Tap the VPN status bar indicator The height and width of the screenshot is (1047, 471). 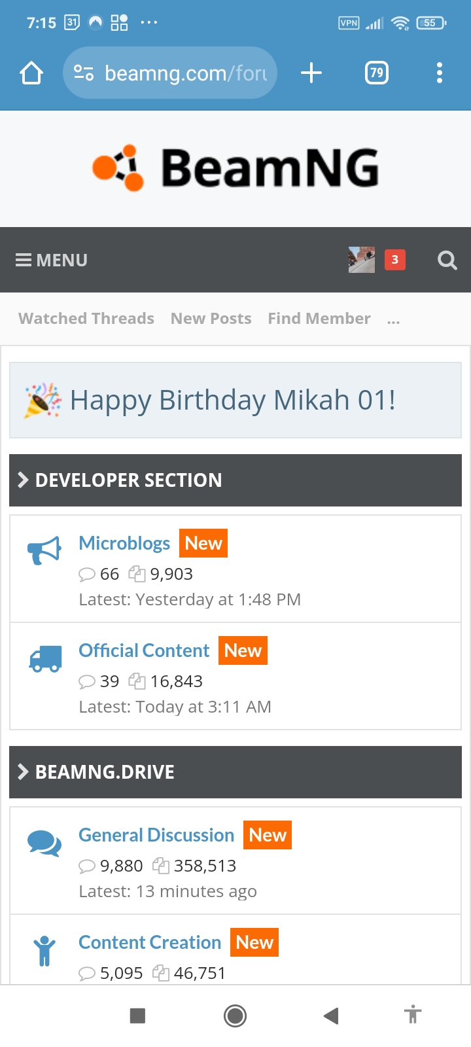pyautogui.click(x=349, y=23)
